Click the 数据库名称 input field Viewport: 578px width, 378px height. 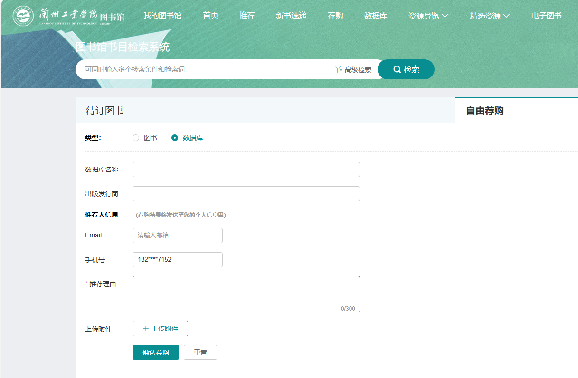[246, 170]
